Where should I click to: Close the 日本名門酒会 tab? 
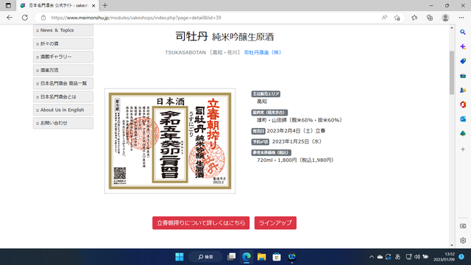93,6
